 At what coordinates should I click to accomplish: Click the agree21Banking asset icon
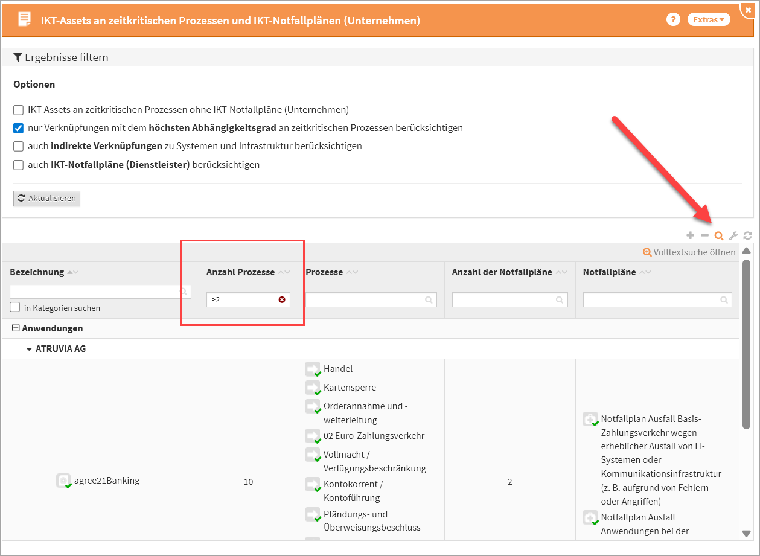[x=63, y=481]
